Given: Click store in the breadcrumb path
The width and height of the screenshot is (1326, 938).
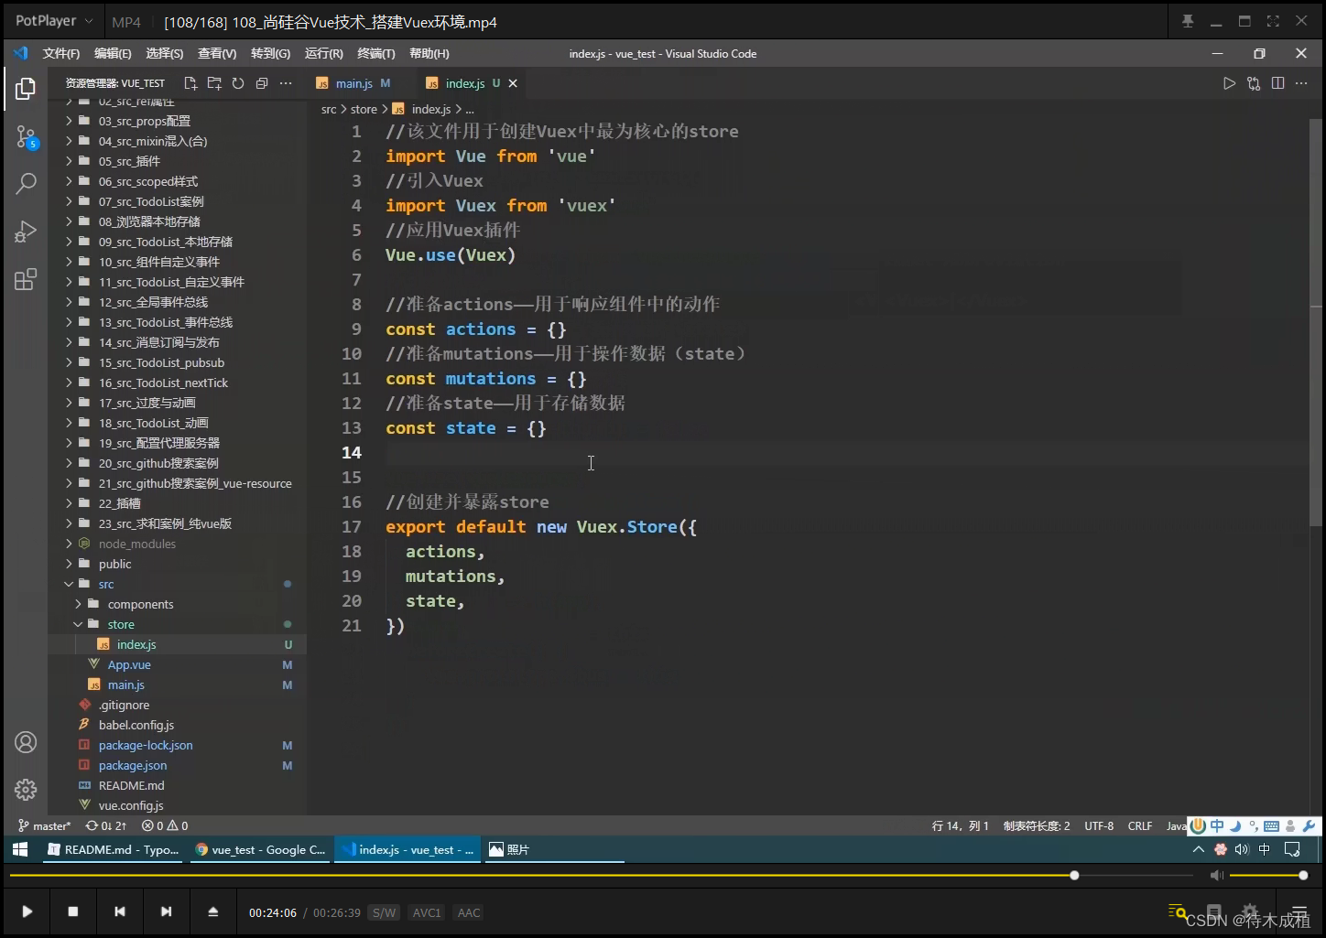Looking at the screenshot, I should point(364,109).
